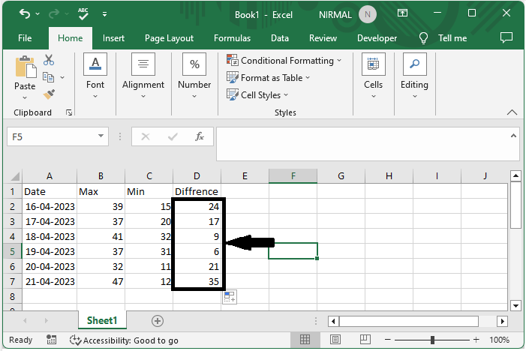Click horizontal scrollbar right arrow
The image size is (526, 351).
point(502,322)
